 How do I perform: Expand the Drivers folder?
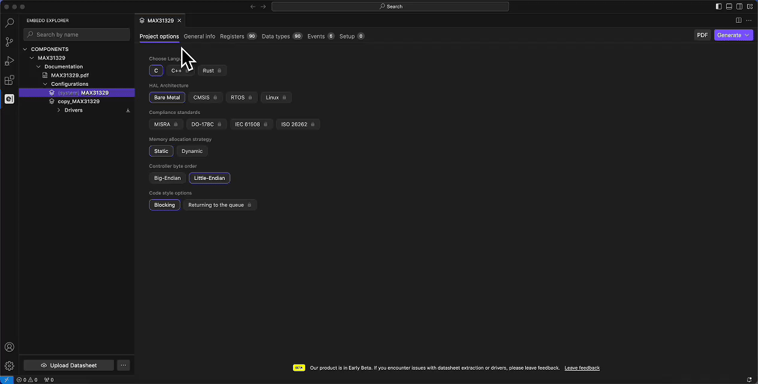59,110
